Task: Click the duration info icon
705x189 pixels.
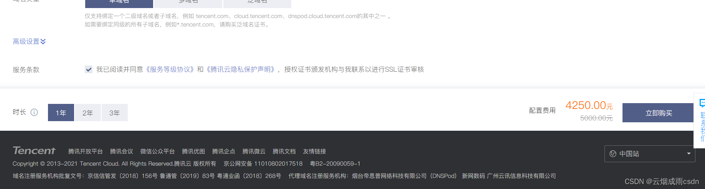Action: point(34,112)
